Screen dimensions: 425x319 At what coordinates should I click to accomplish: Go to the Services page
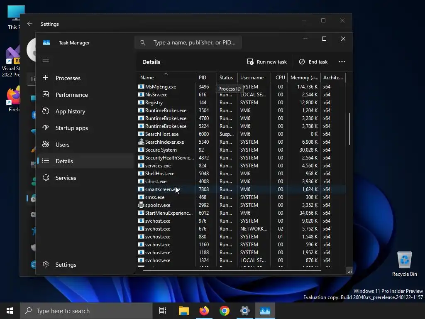click(85, 177)
